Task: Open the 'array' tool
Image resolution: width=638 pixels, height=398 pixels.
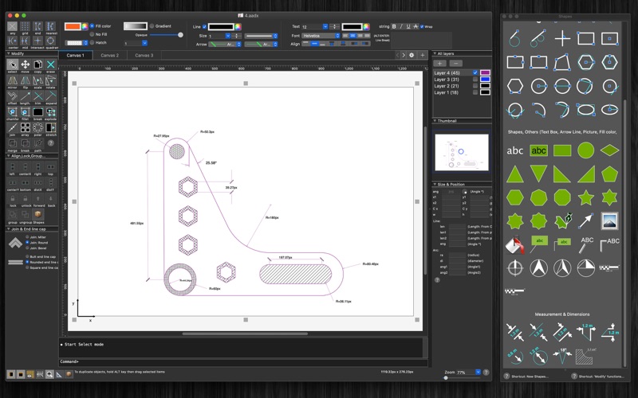Action: coord(26,127)
